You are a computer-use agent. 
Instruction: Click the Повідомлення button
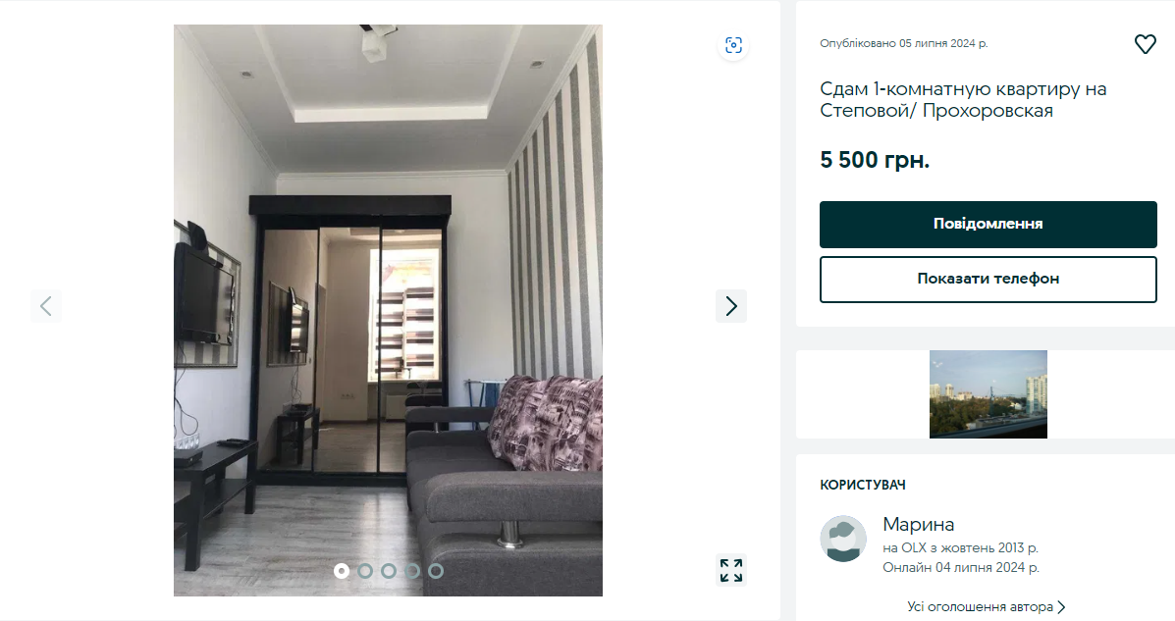pos(988,224)
